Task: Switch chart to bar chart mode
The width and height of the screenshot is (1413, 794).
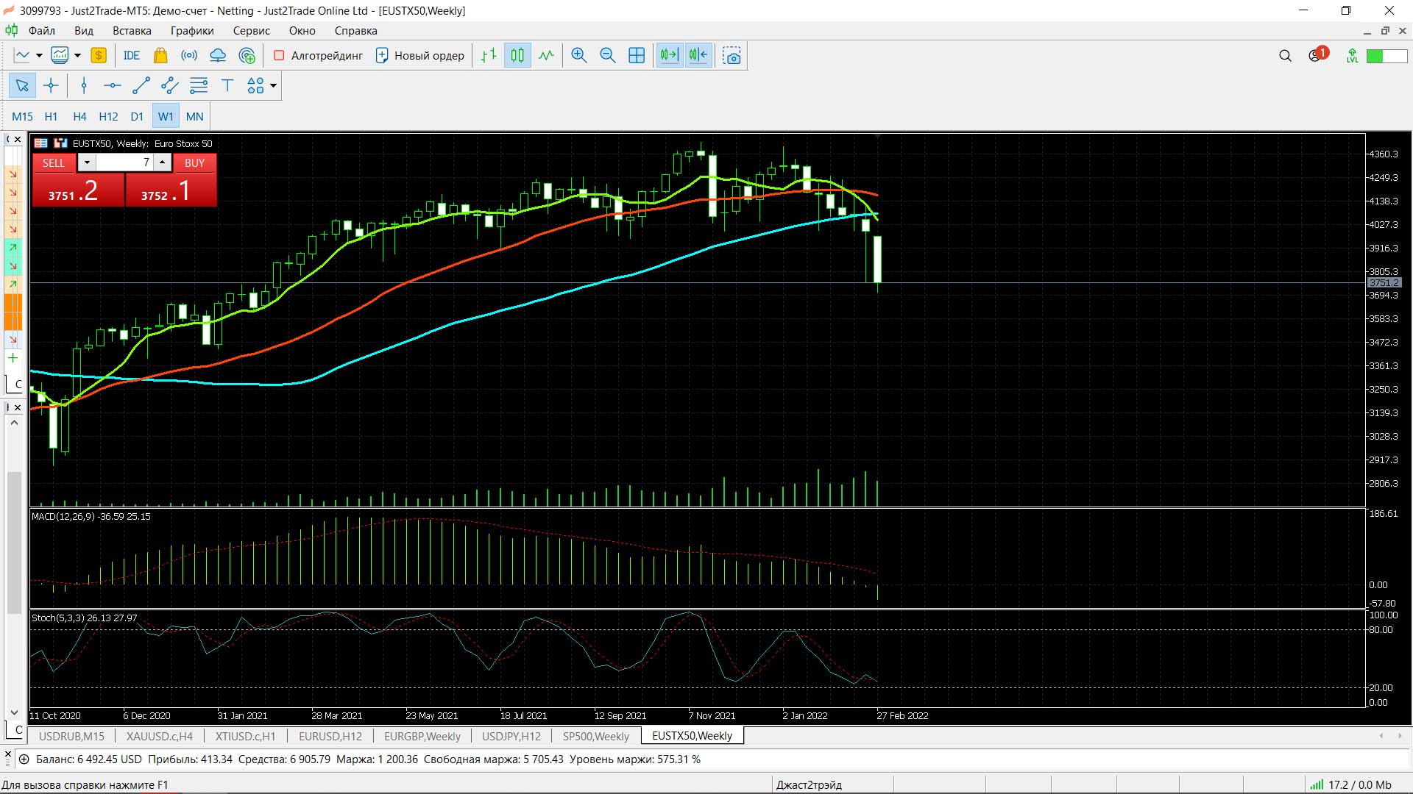Action: [489, 55]
